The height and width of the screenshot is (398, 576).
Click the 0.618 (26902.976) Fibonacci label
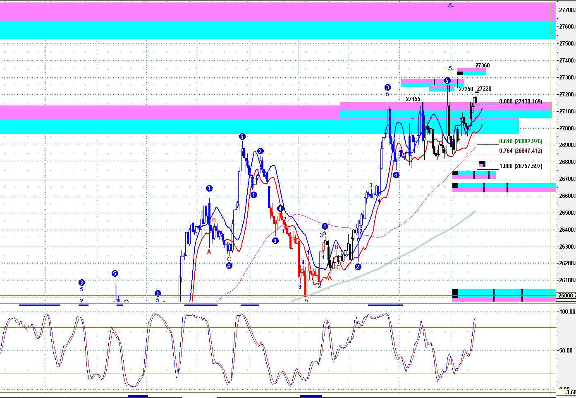coord(520,141)
